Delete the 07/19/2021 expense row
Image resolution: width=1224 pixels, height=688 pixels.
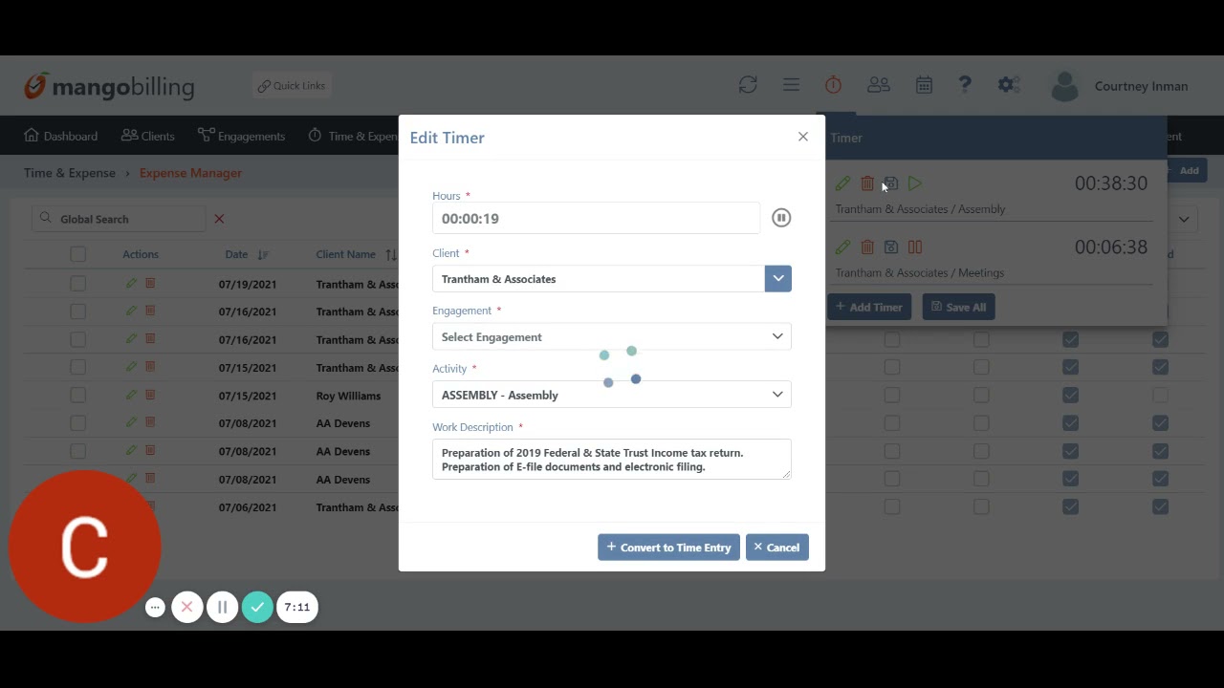(150, 284)
